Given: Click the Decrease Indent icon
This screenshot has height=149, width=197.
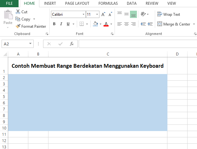Looking at the screenshot, I should point(143,24).
